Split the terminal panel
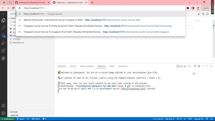215x121 pixels. 195,66
